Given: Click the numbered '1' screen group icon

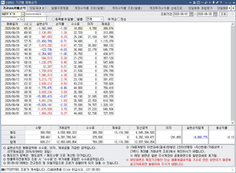Looking at the screenshot, I should pyautogui.click(x=198, y=2).
